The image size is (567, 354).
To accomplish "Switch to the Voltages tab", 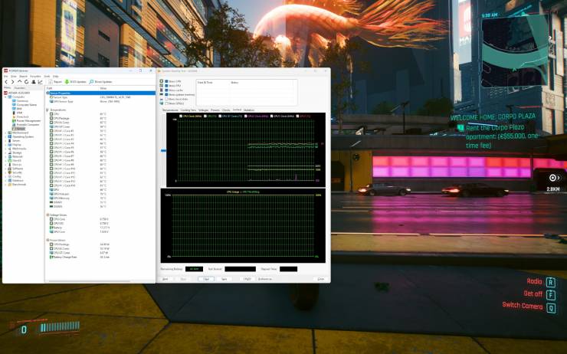I will coord(203,110).
